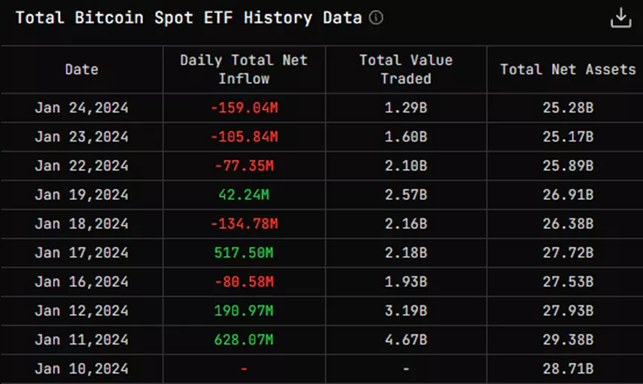This screenshot has width=643, height=384.
Task: Click the info icon beside the title
Action: 376,18
